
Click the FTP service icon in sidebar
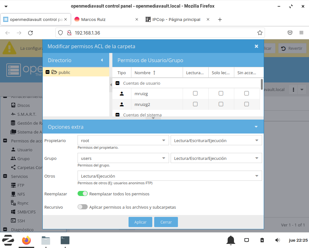(x=13, y=185)
